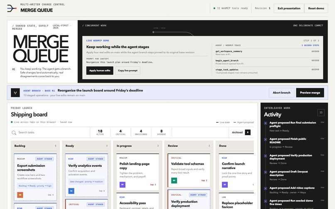Click stage_task_updates trace step
335x209 pixels.
(x=267, y=71)
